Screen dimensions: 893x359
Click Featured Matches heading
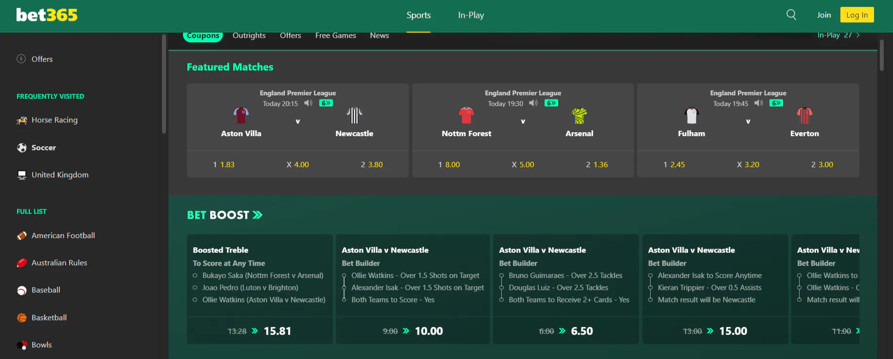230,67
